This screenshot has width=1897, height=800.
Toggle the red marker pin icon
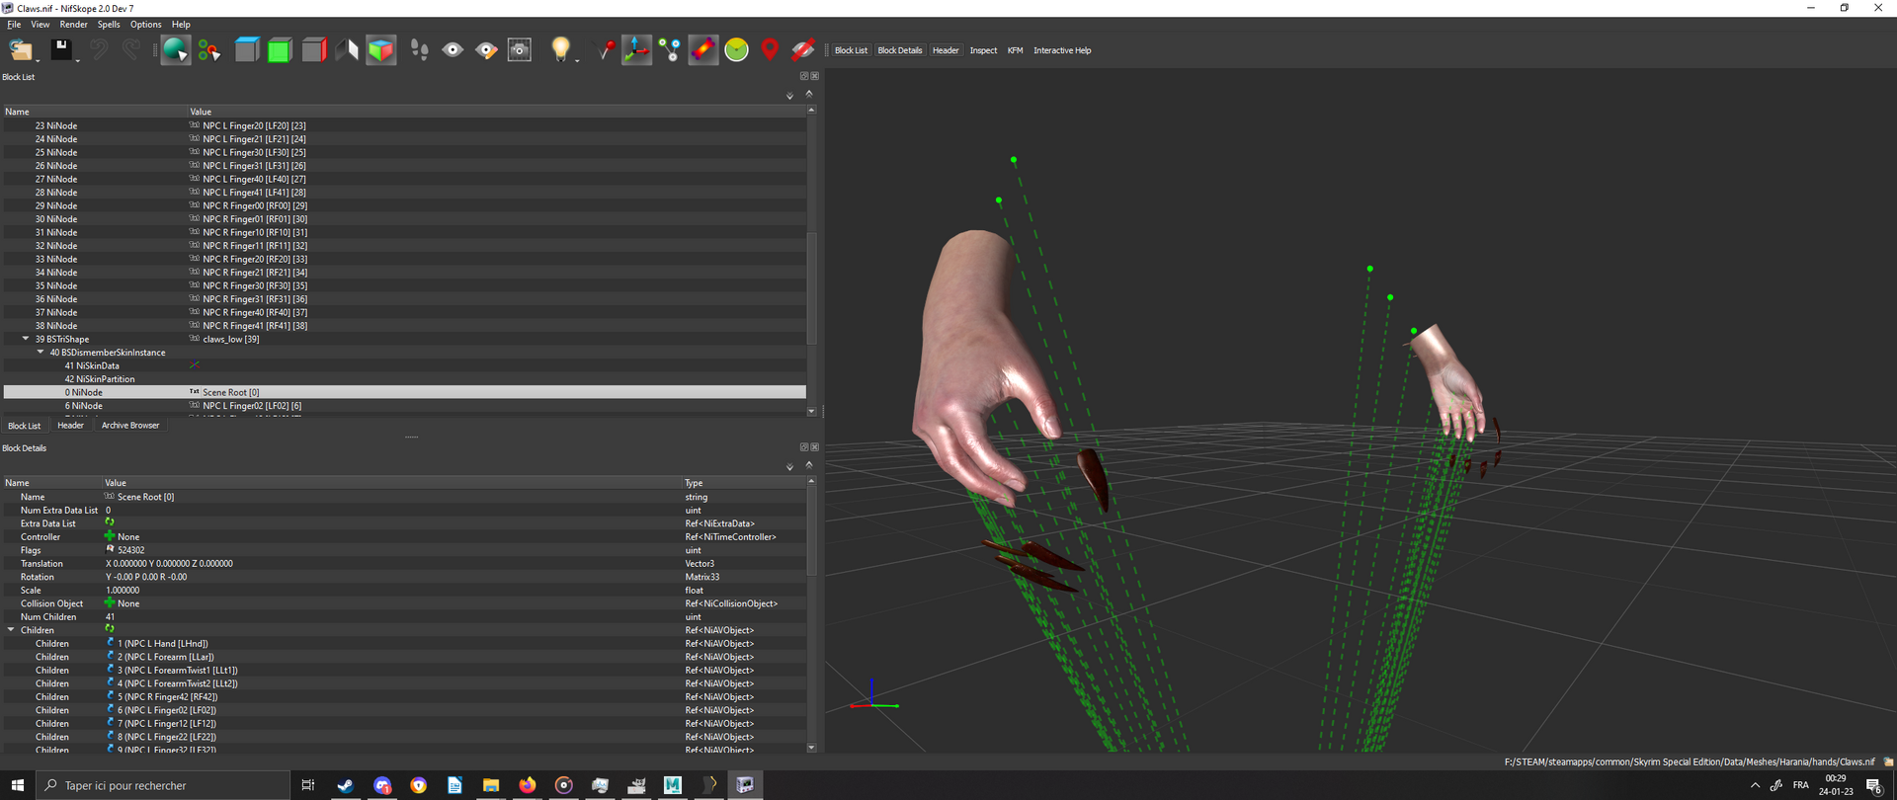770,49
